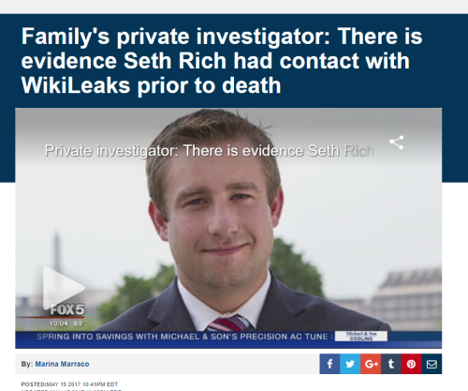
Task: Open author Marina Marraco's page
Action: [62, 364]
